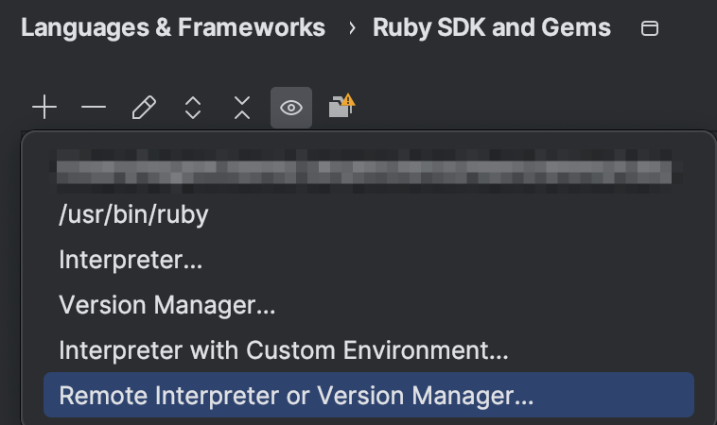Click the highlighted eye toolbar button
The image size is (717, 425).
coord(291,108)
